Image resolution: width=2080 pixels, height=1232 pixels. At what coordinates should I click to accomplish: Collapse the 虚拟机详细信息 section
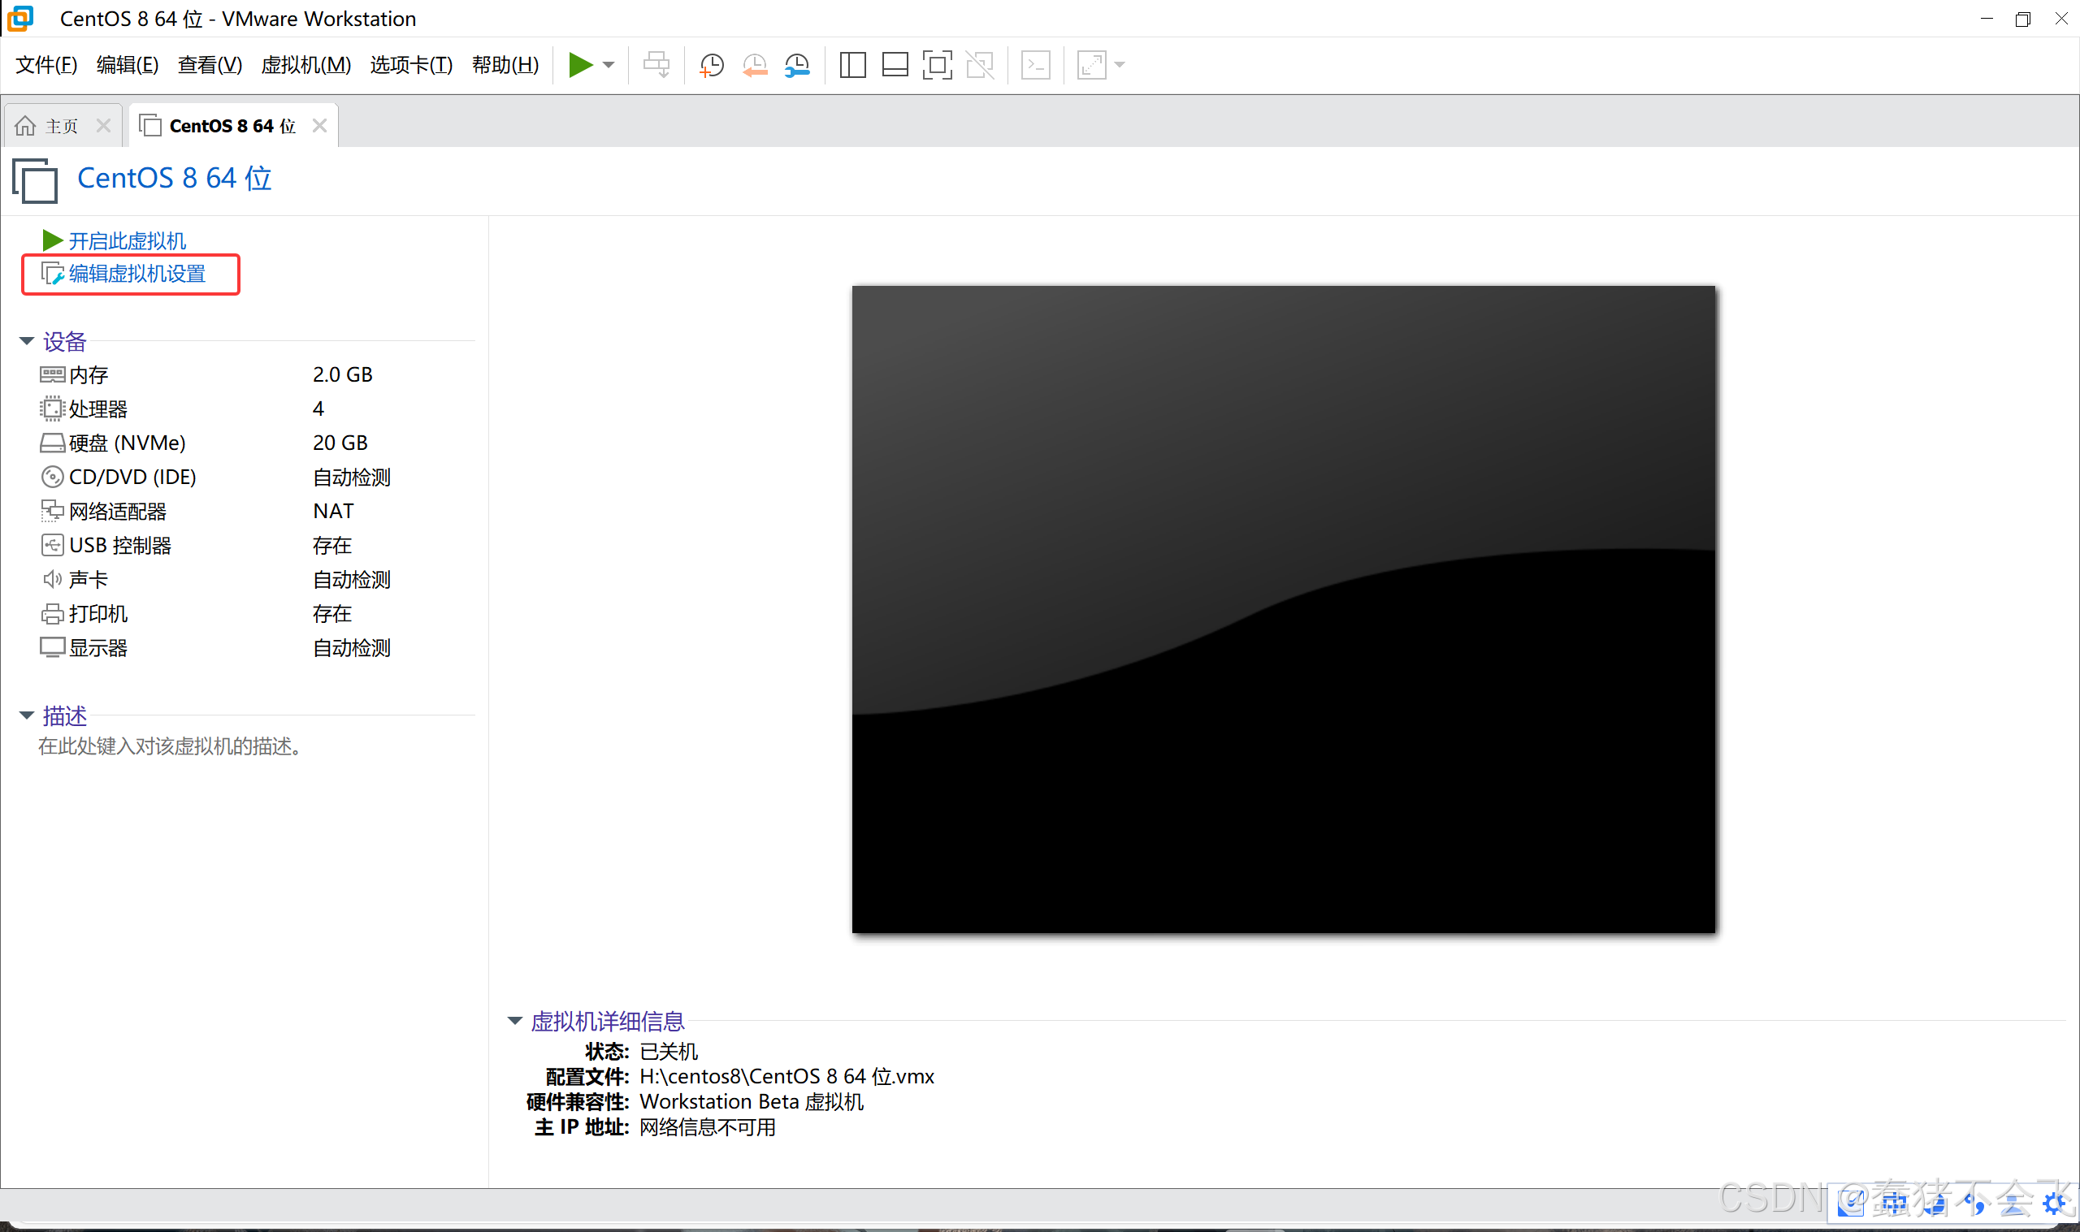point(515,1021)
